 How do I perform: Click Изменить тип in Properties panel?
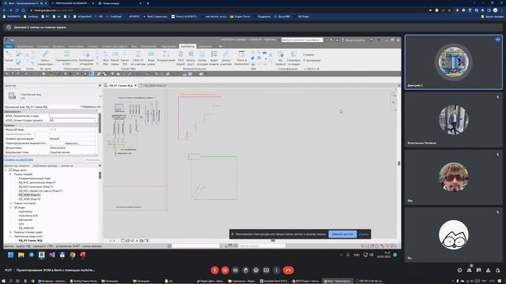[x=91, y=106]
